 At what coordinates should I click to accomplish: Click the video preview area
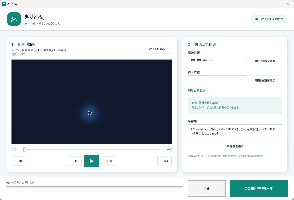pos(92,102)
